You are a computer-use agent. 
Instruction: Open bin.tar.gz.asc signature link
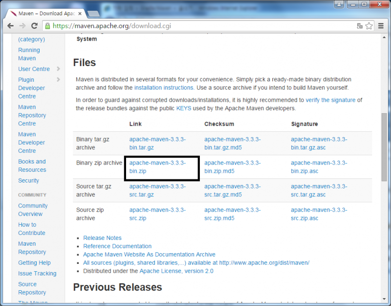tap(319, 143)
